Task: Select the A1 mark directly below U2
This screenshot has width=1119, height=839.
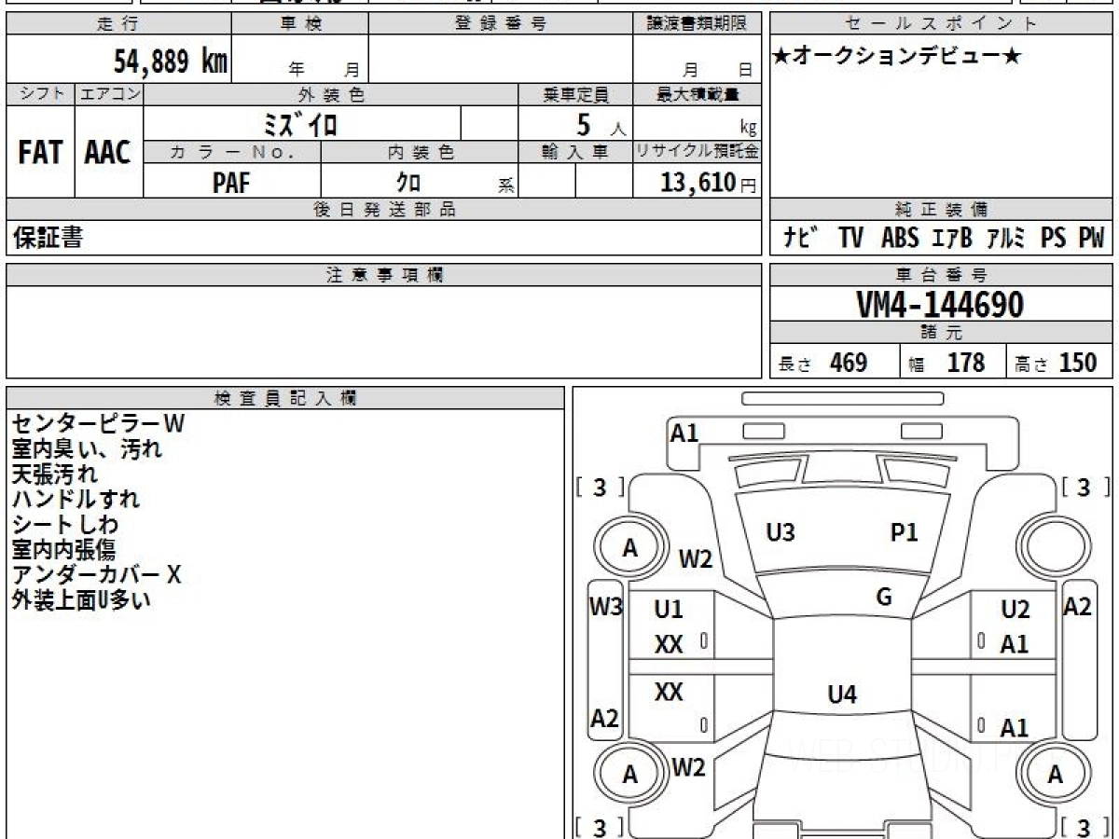Action: coord(1015,644)
